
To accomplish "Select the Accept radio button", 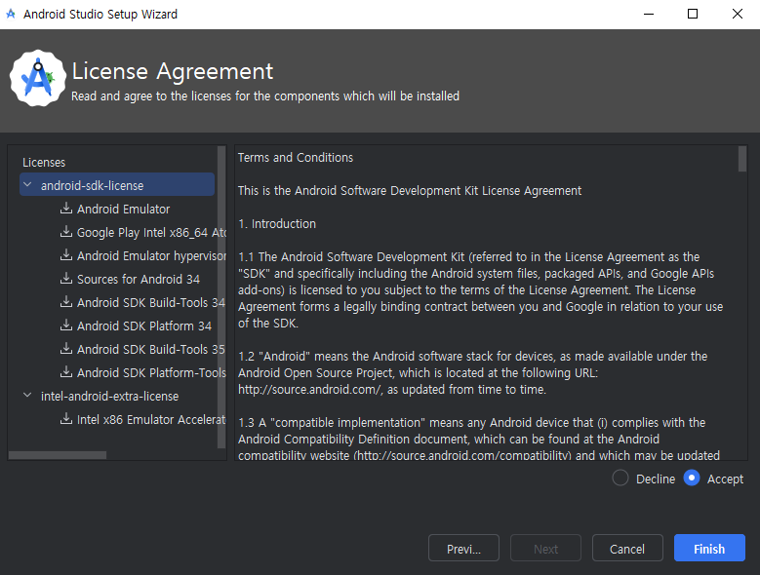I will tap(691, 478).
